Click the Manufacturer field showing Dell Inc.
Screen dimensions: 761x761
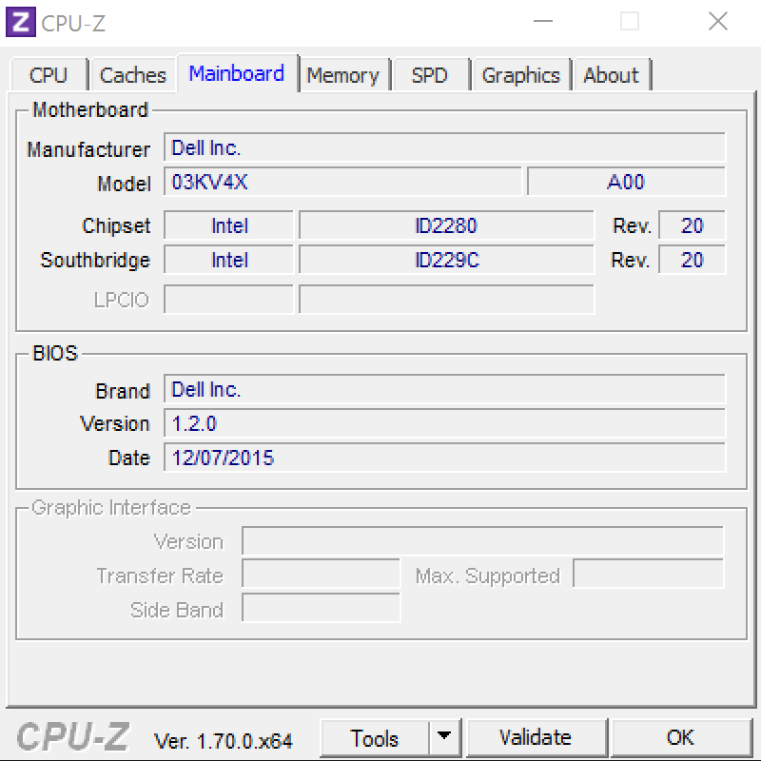click(444, 147)
